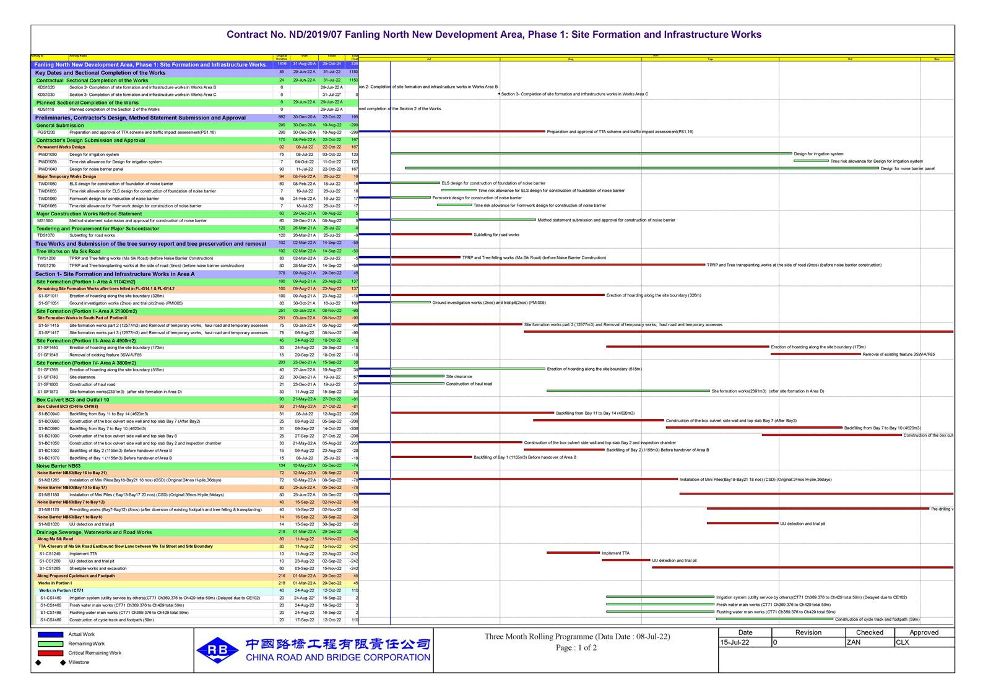Image resolution: width=983 pixels, height=695 pixels.
Task: Click the '15-Jul-22' revision date cell
Action: pos(745,642)
